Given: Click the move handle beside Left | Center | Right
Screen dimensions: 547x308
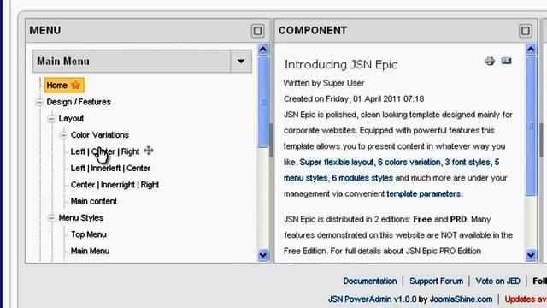Looking at the screenshot, I should pyautogui.click(x=149, y=151).
